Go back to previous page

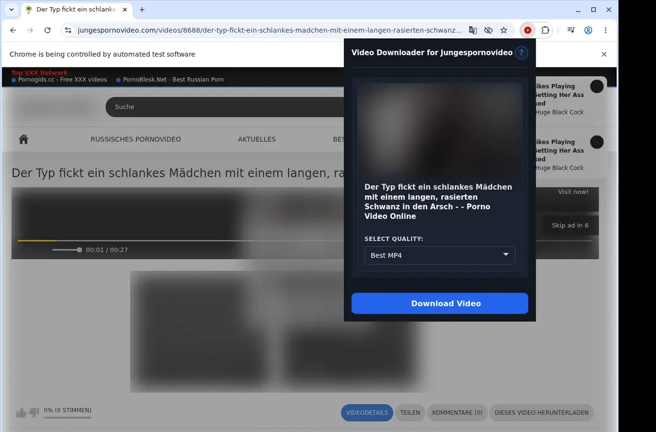13,31
